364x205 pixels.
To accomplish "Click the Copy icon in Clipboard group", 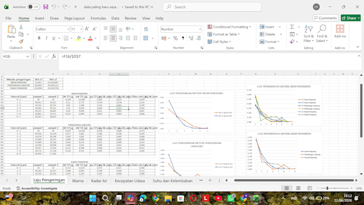I will 21,34.
